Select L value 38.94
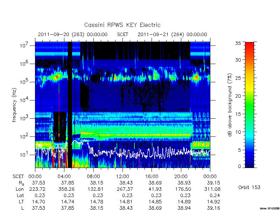Screen dimensions: 280x210 coord(184,208)
